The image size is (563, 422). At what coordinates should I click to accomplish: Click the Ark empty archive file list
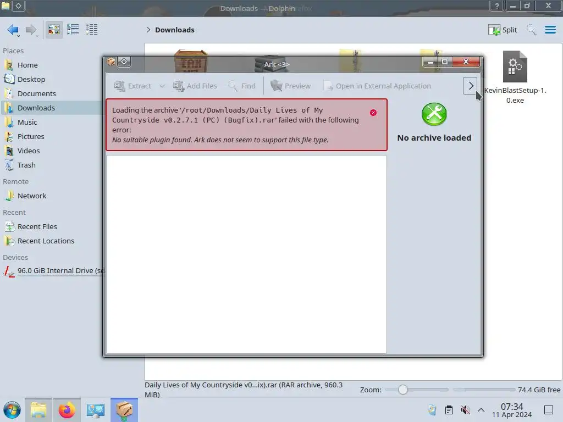coord(246,254)
